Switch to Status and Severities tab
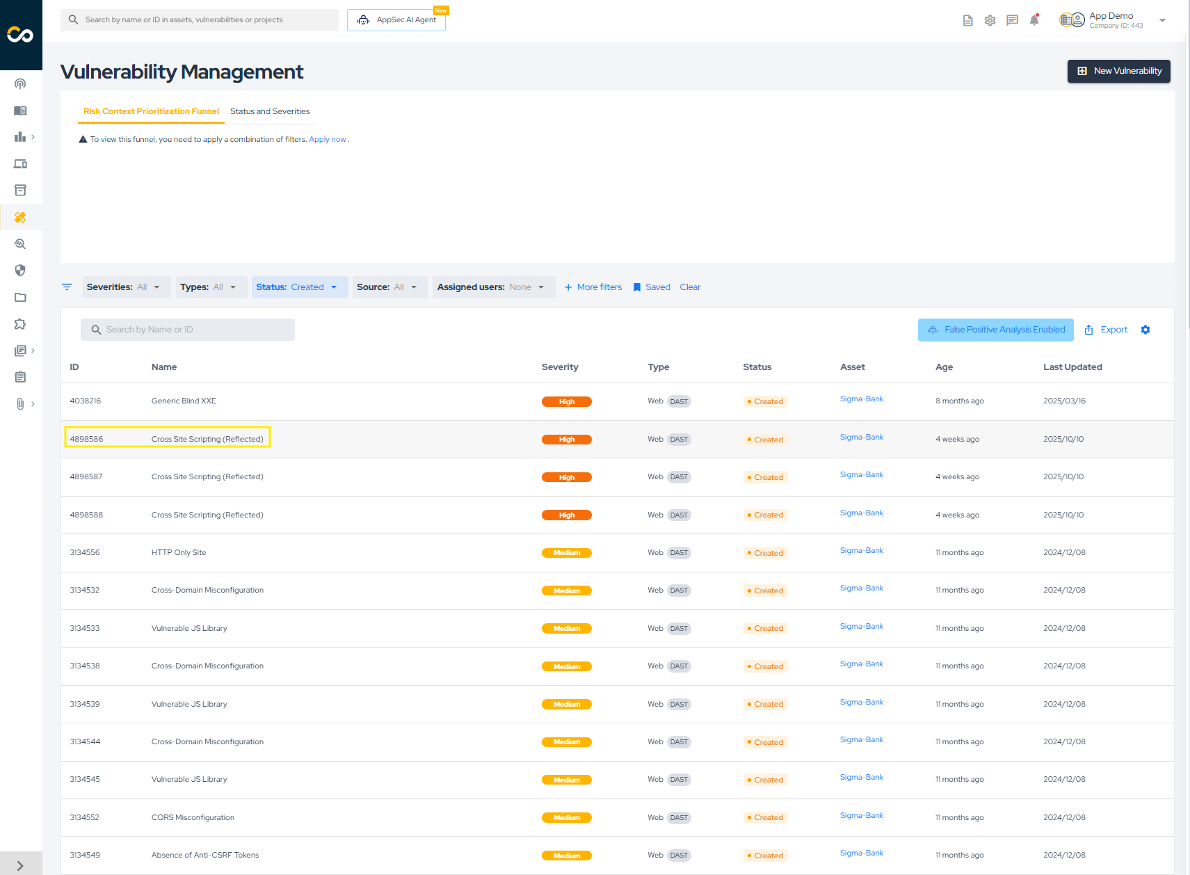Screen dimensions: 1190x875 (x=270, y=111)
